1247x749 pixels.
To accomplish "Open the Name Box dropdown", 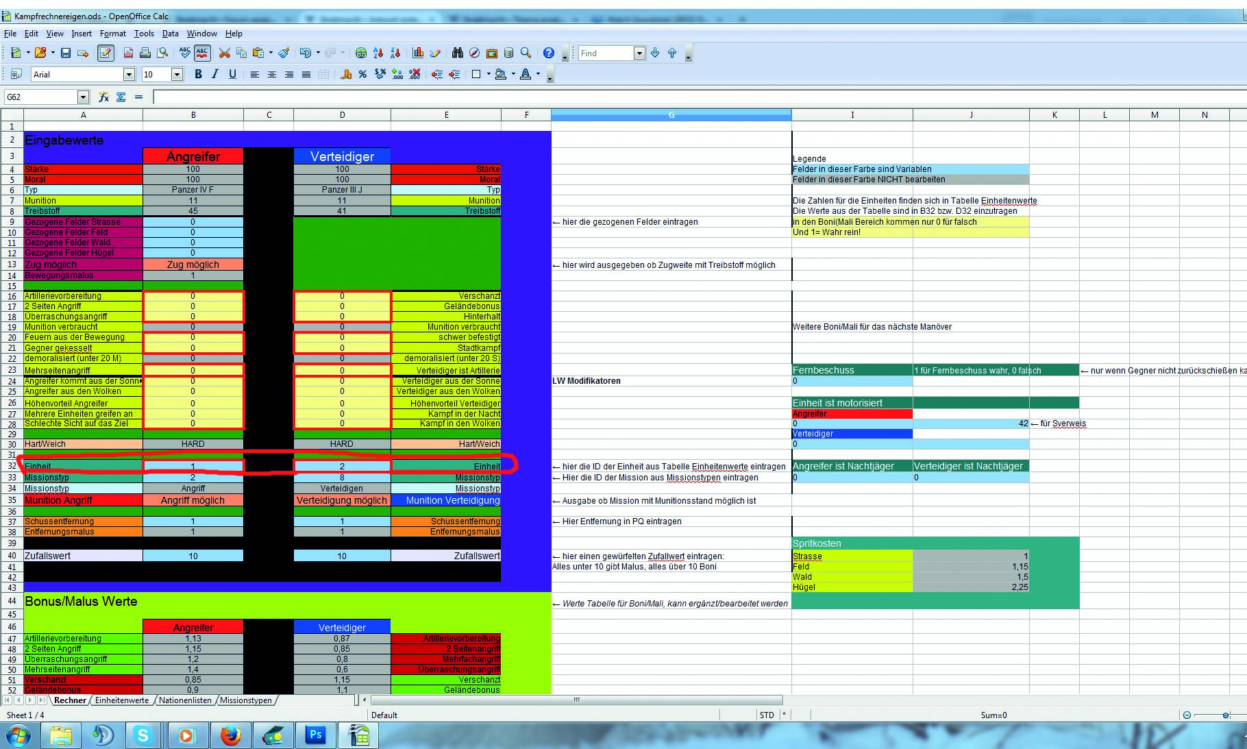I will point(83,97).
